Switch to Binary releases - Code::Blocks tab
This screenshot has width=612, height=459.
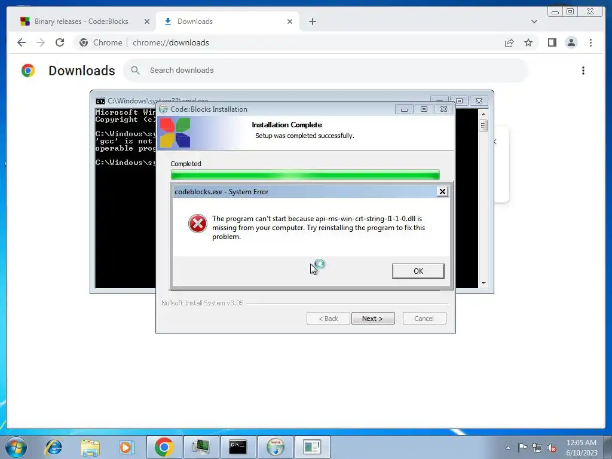81,22
